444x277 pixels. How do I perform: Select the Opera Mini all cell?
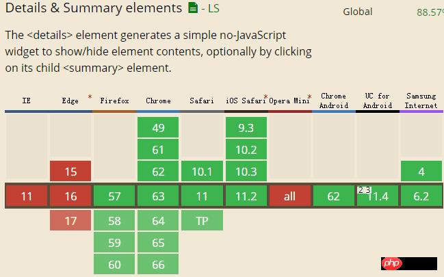click(x=289, y=196)
